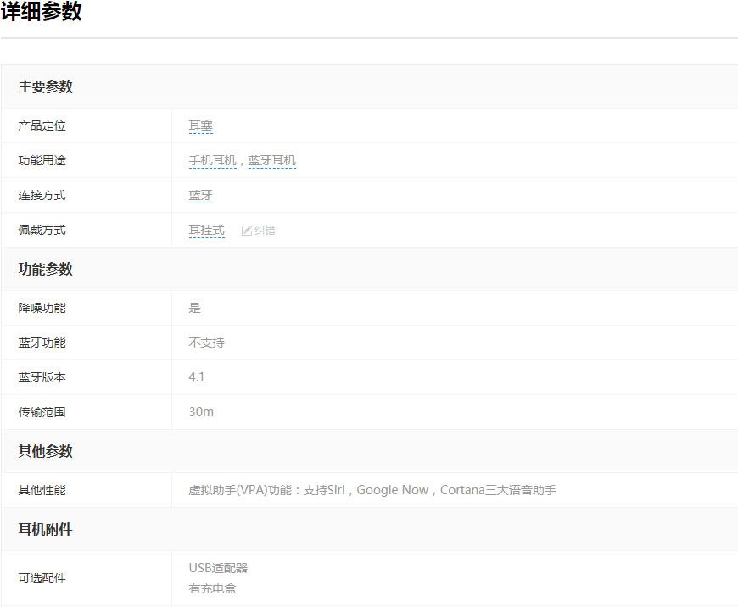Screen dimensions: 738x607
Task: Click the 耳机附件 section header
Action: (46, 529)
